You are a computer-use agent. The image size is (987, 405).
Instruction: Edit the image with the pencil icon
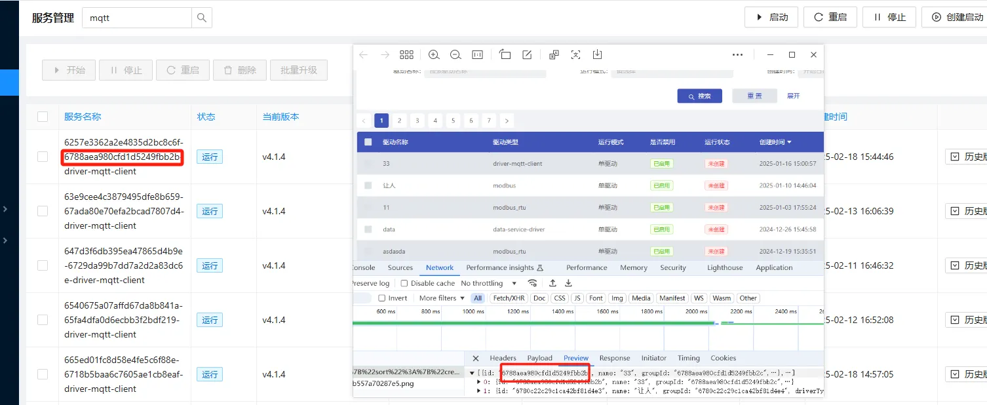[527, 55]
